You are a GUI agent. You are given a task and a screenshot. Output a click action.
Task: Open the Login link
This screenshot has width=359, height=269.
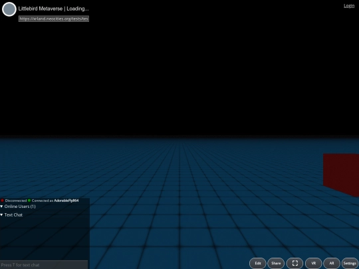pyautogui.click(x=349, y=6)
